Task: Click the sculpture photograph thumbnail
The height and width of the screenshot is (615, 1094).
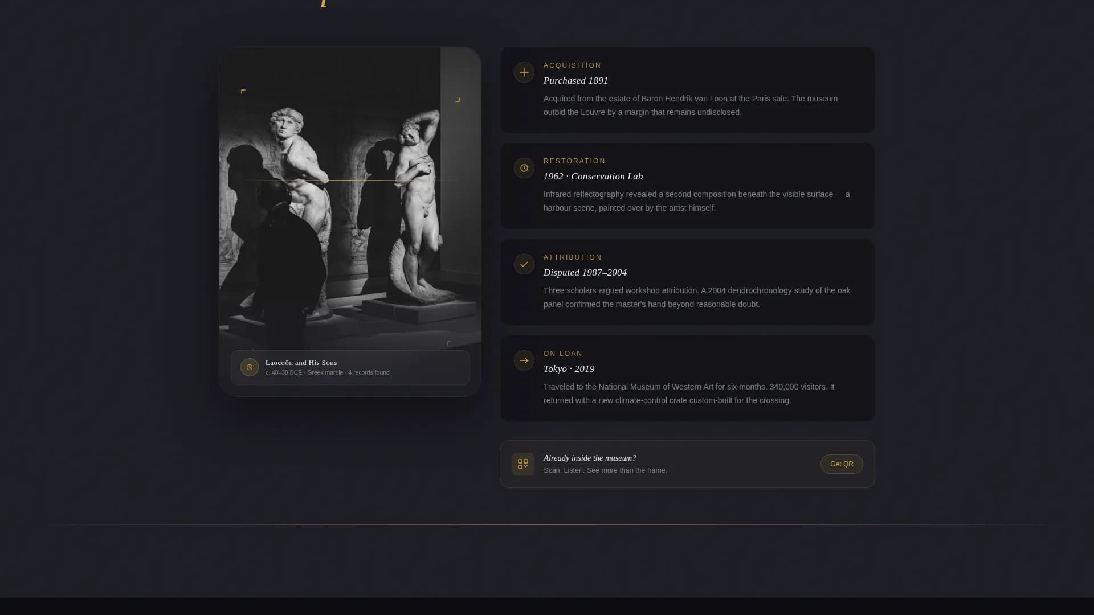Action: [x=350, y=199]
